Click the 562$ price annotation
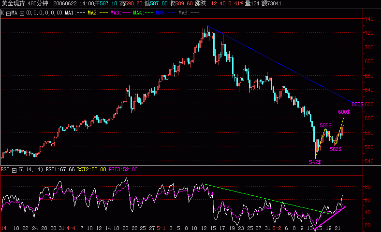 336,149
